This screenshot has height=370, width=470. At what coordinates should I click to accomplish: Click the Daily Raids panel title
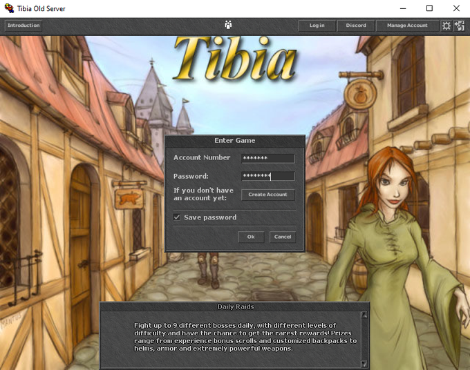coord(235,306)
